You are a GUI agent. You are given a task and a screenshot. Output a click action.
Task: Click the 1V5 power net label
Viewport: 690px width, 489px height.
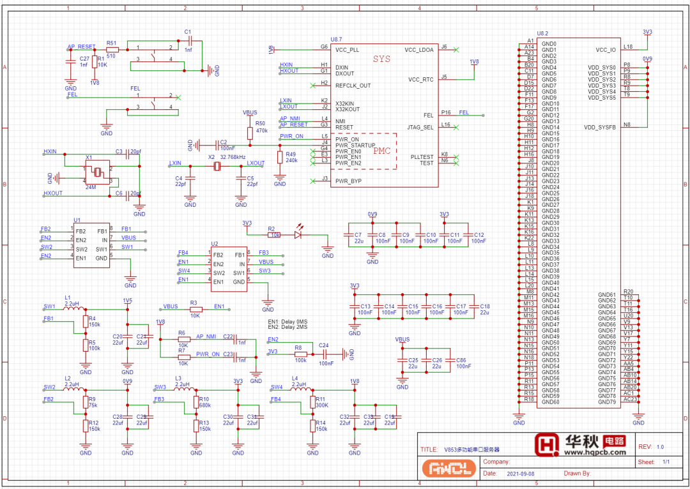point(127,300)
